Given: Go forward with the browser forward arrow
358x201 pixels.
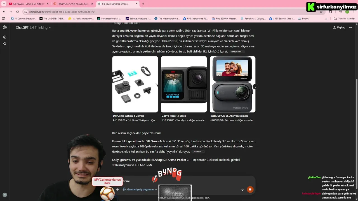Looking at the screenshot, I should pyautogui.click(x=11, y=12).
